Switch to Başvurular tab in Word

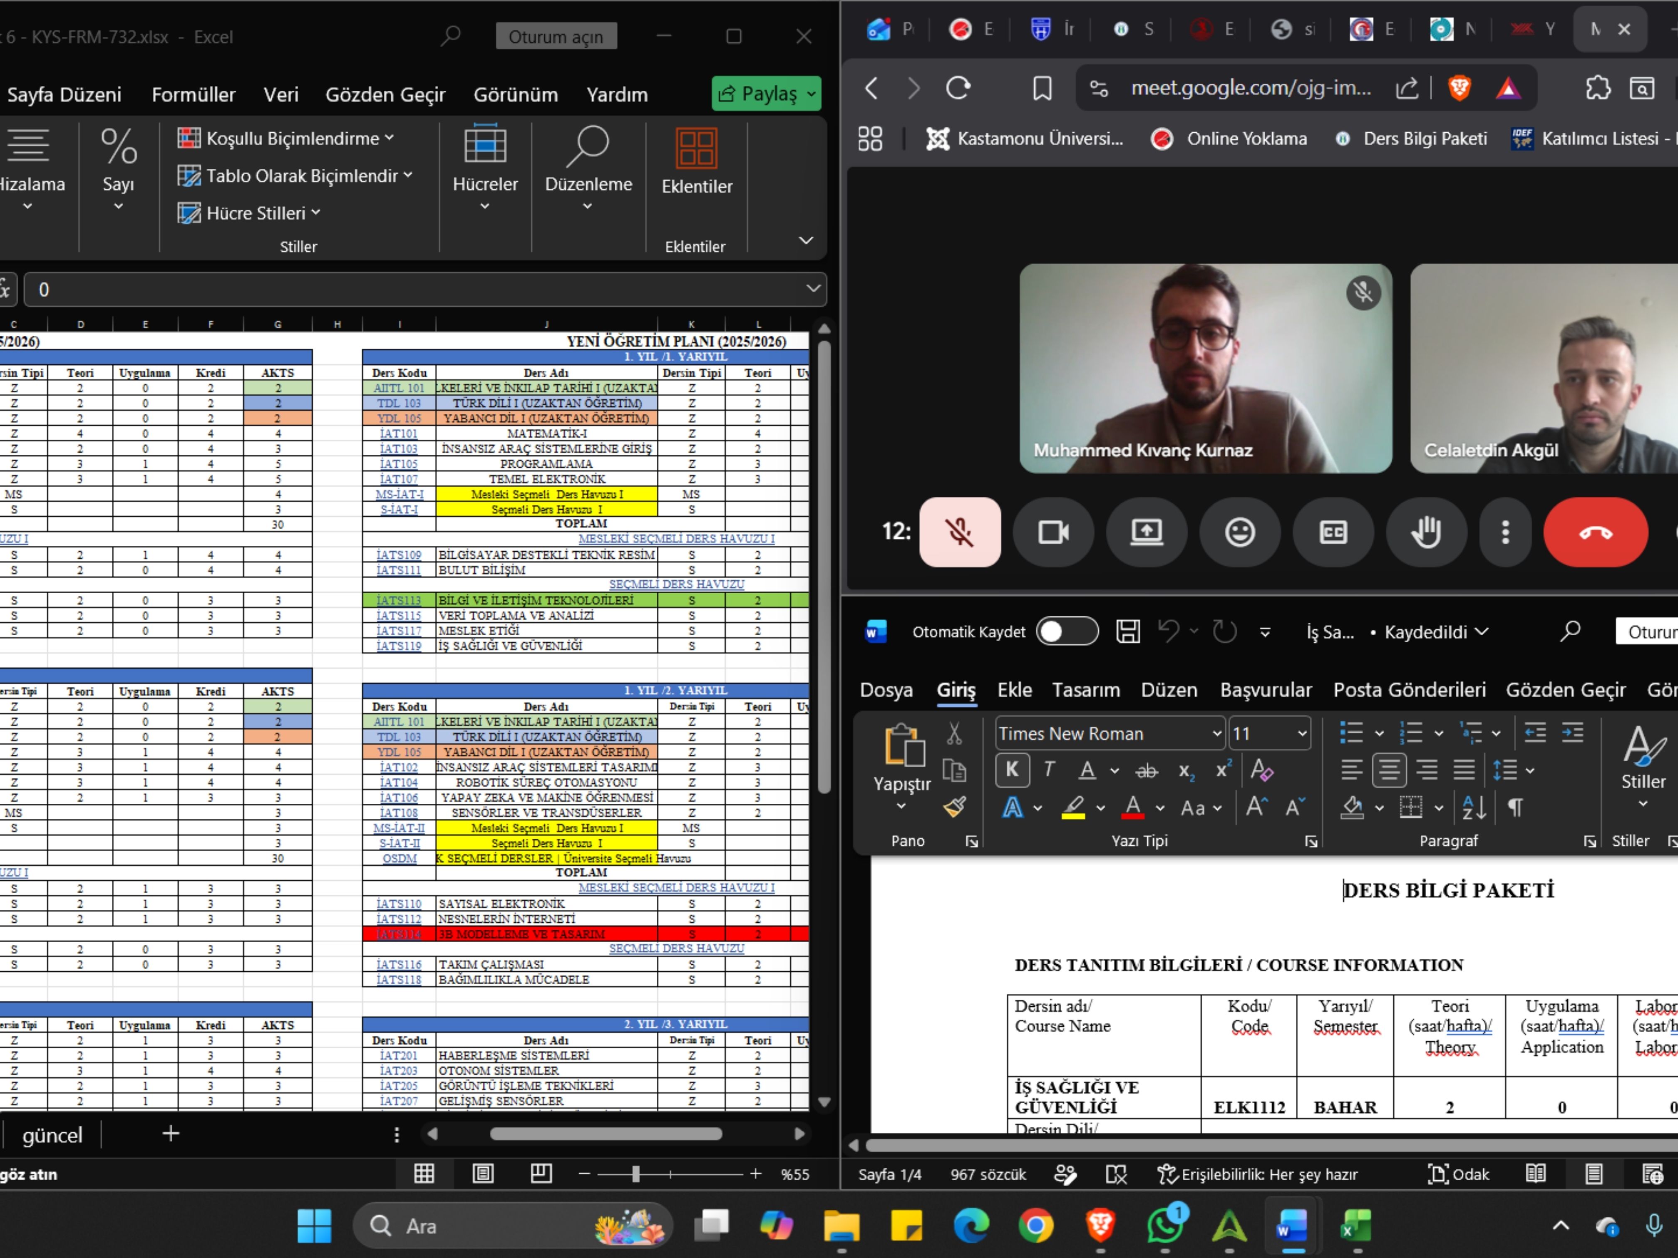(x=1265, y=689)
